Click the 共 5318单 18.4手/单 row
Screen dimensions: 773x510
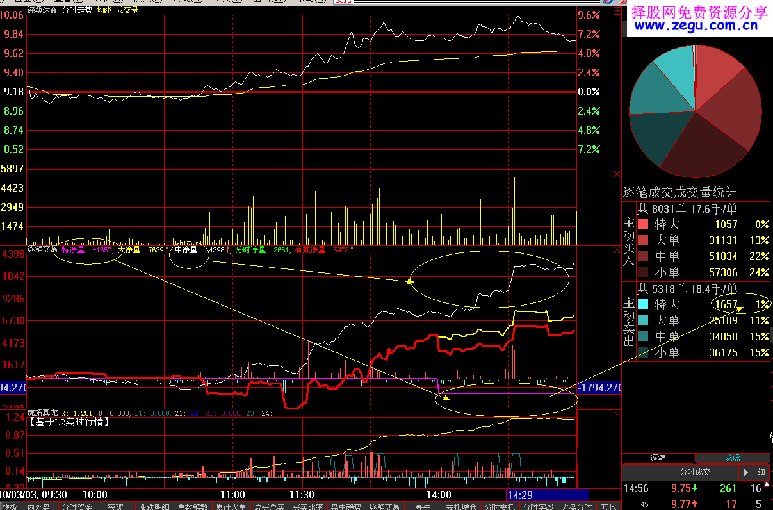(687, 289)
